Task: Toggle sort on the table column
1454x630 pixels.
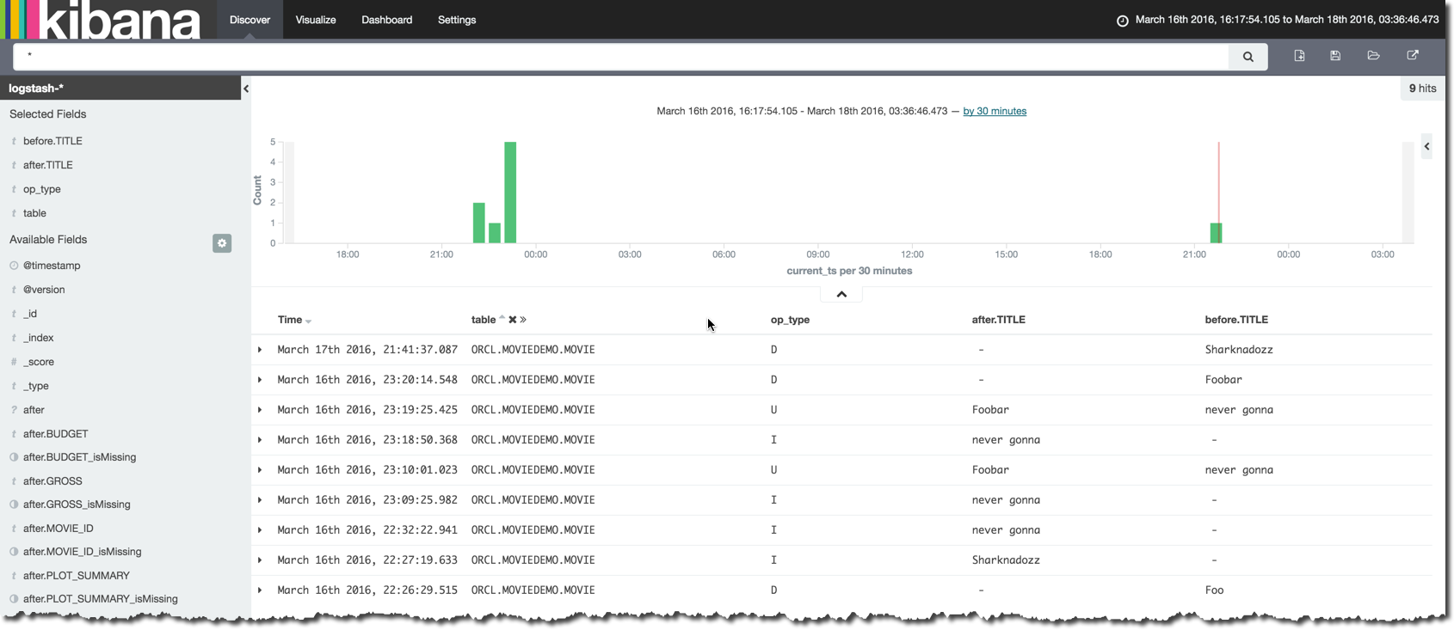Action: click(x=502, y=318)
